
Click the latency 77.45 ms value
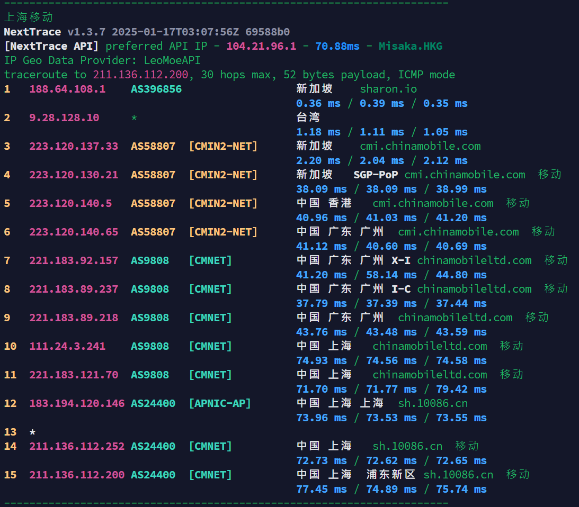[x=321, y=490]
